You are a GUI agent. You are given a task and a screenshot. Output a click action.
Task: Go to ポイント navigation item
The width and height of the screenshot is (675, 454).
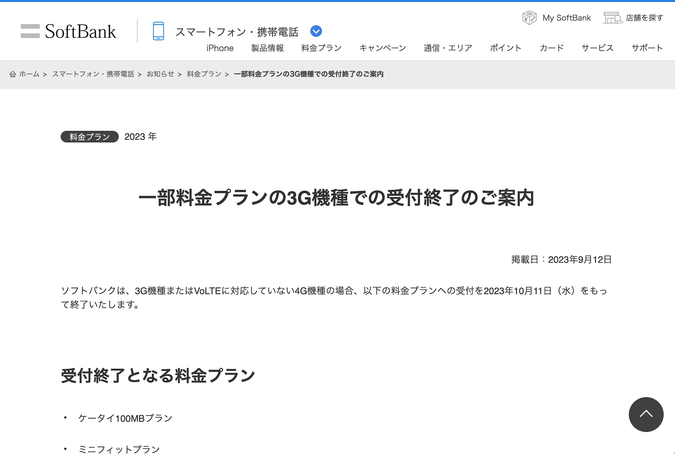(x=506, y=48)
